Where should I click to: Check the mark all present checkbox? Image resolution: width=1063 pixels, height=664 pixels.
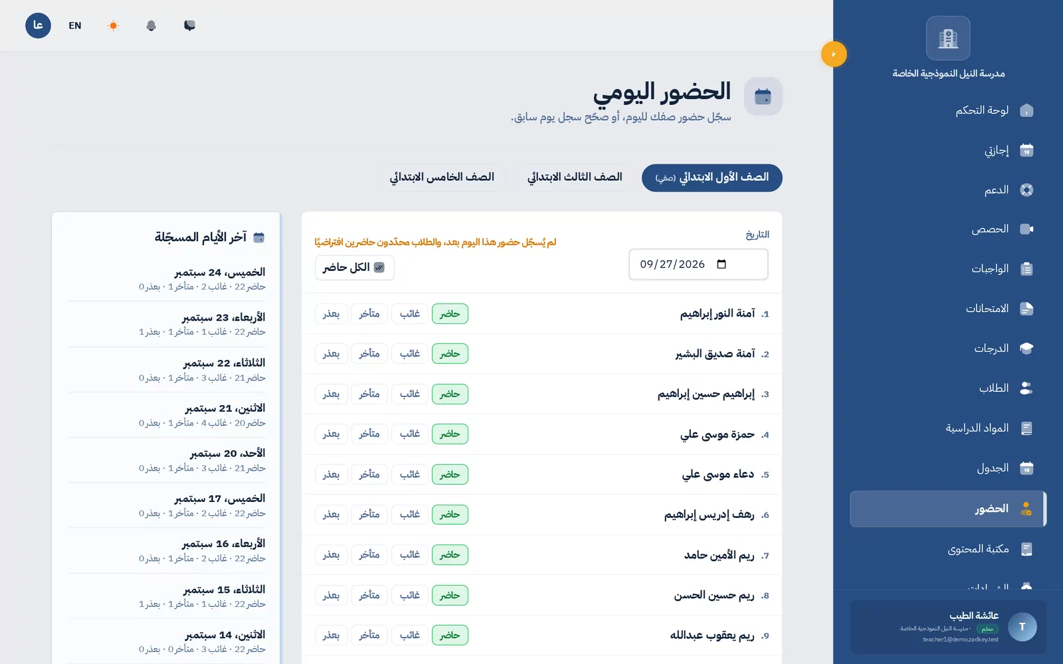(x=379, y=268)
